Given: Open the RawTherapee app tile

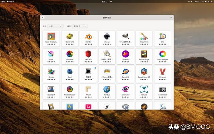Looking at the screenshot, I should point(163,56).
